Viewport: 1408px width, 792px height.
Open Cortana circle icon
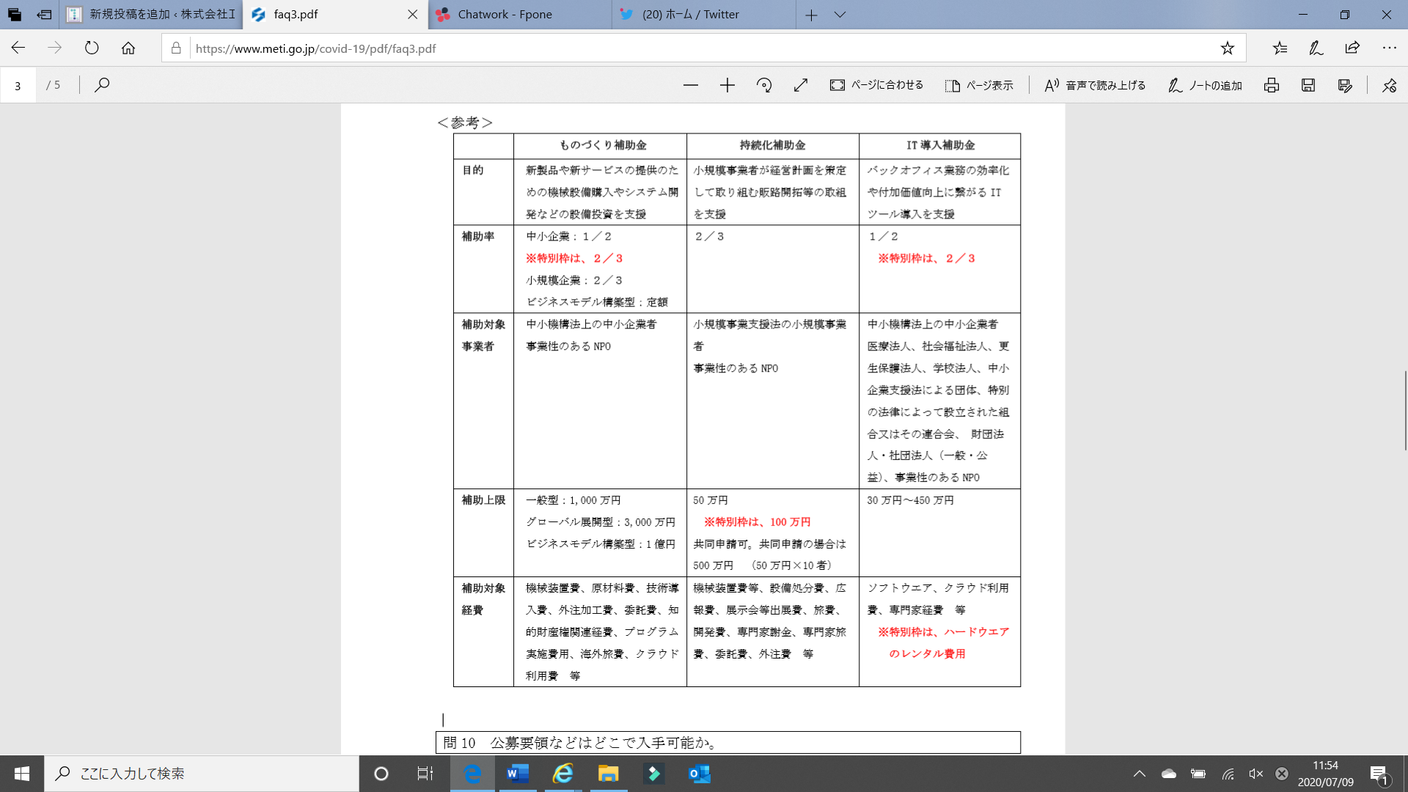pos(381,774)
